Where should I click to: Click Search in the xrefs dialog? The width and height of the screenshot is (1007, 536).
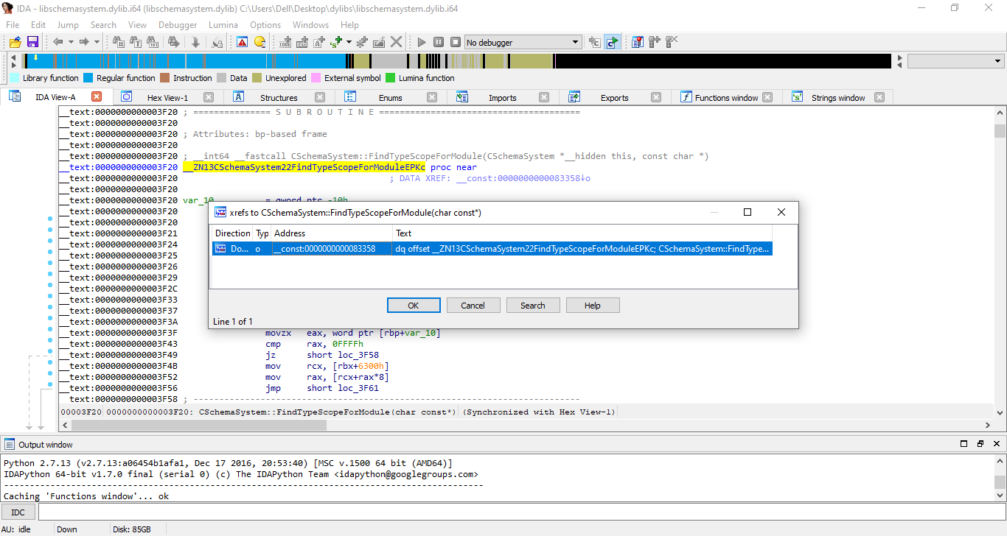click(x=533, y=306)
